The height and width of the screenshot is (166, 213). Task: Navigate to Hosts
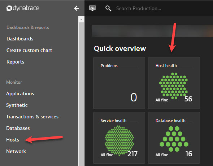pos(13,140)
